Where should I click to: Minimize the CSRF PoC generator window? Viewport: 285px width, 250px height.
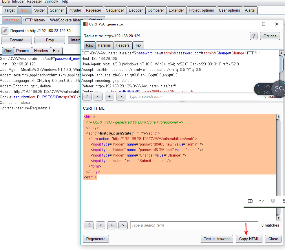pos(251,24)
